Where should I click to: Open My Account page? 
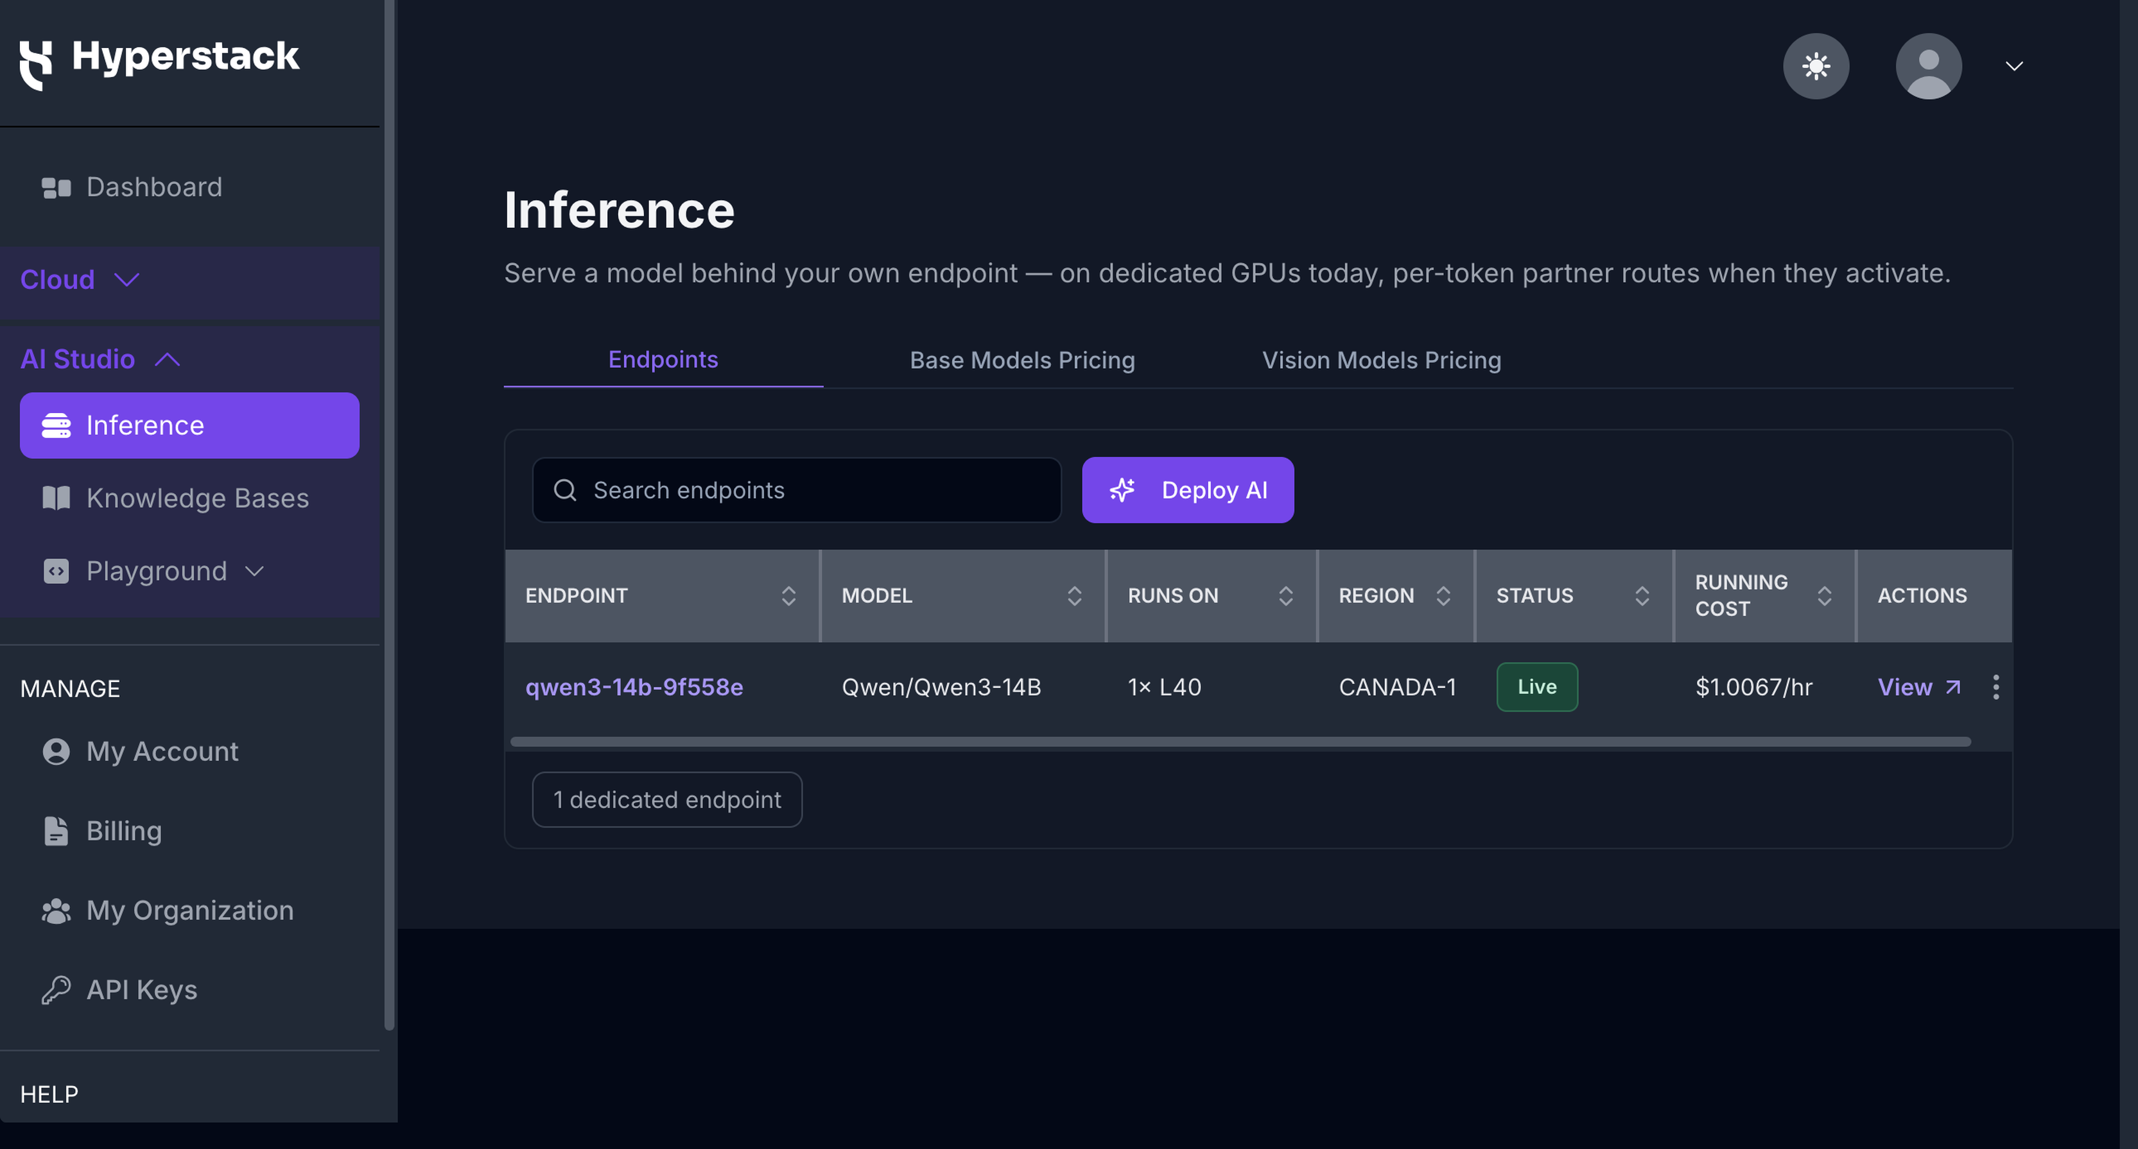tap(141, 752)
